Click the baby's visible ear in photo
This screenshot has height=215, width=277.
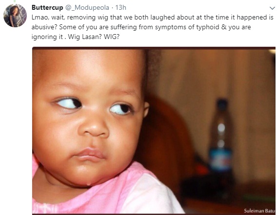(146, 110)
